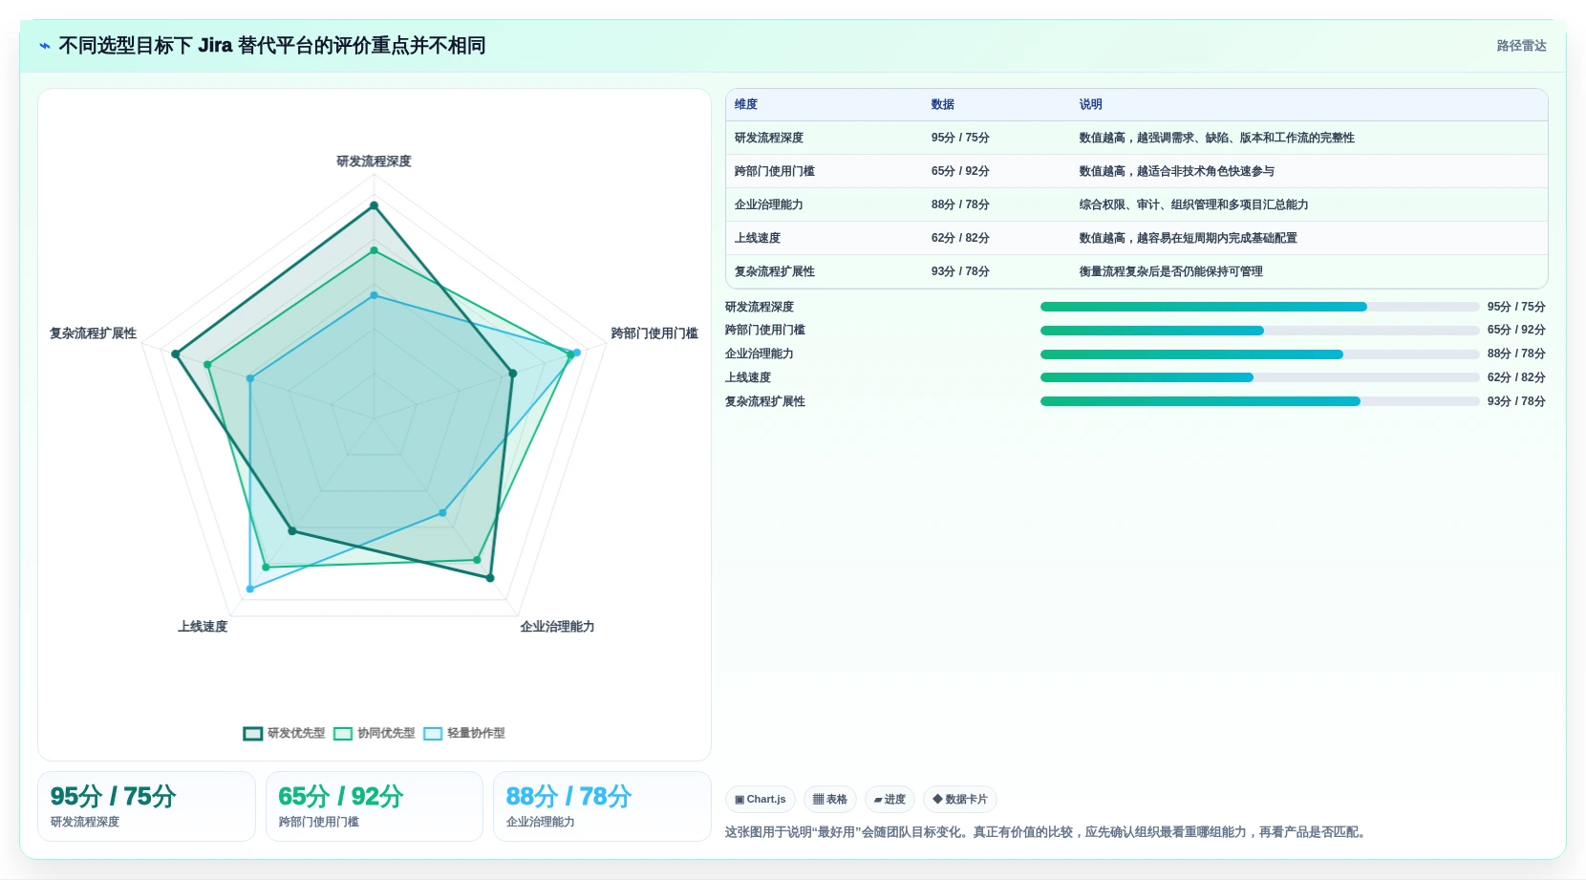Select the 说明 column header
The width and height of the screenshot is (1586, 880).
[x=1091, y=105]
